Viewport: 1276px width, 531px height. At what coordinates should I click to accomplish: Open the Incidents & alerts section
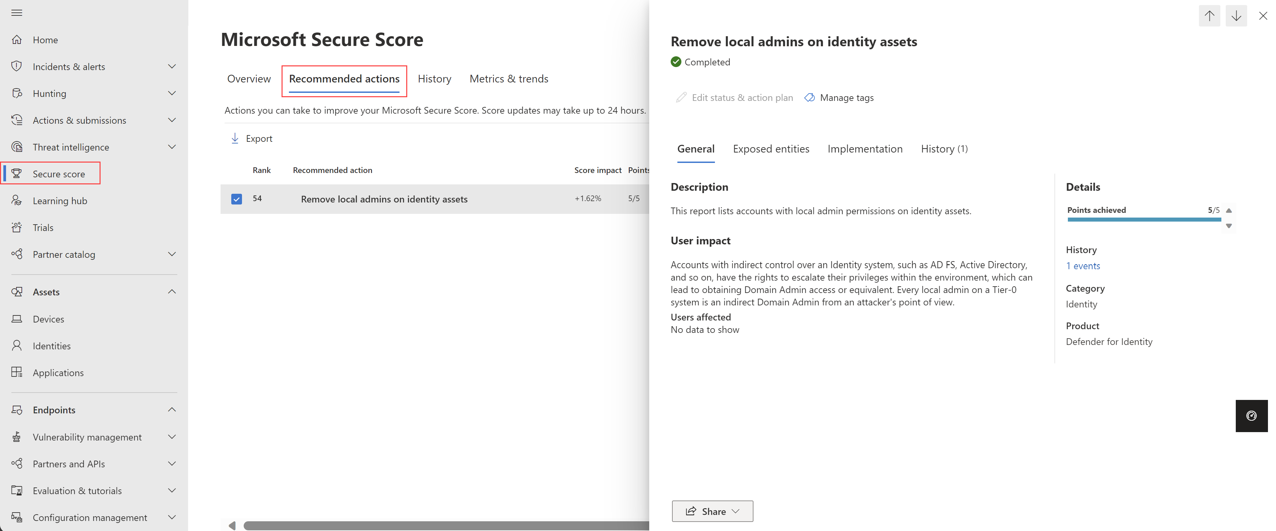point(69,66)
